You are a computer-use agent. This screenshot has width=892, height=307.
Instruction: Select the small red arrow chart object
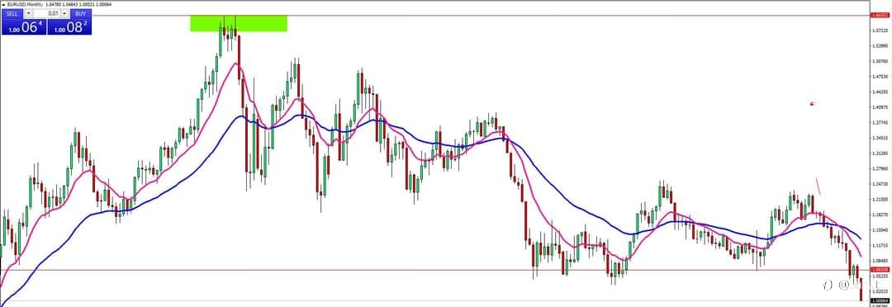[813, 103]
